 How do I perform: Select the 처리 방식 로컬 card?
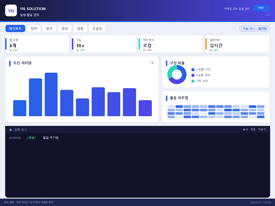pos(171,44)
